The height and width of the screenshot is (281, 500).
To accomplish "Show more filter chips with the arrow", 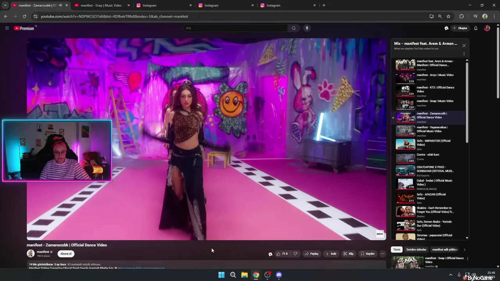I will [x=464, y=249].
